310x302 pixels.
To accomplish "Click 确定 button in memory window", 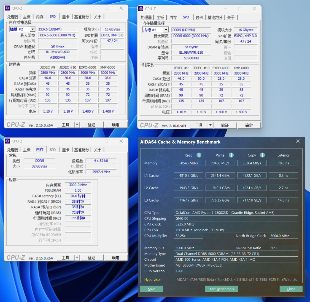I will point(116,258).
